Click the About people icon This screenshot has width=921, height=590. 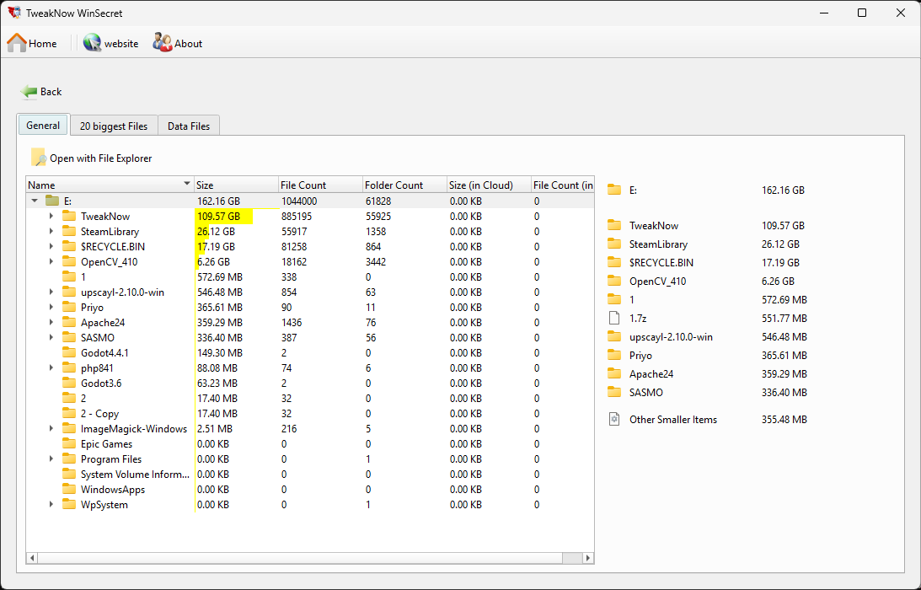162,43
